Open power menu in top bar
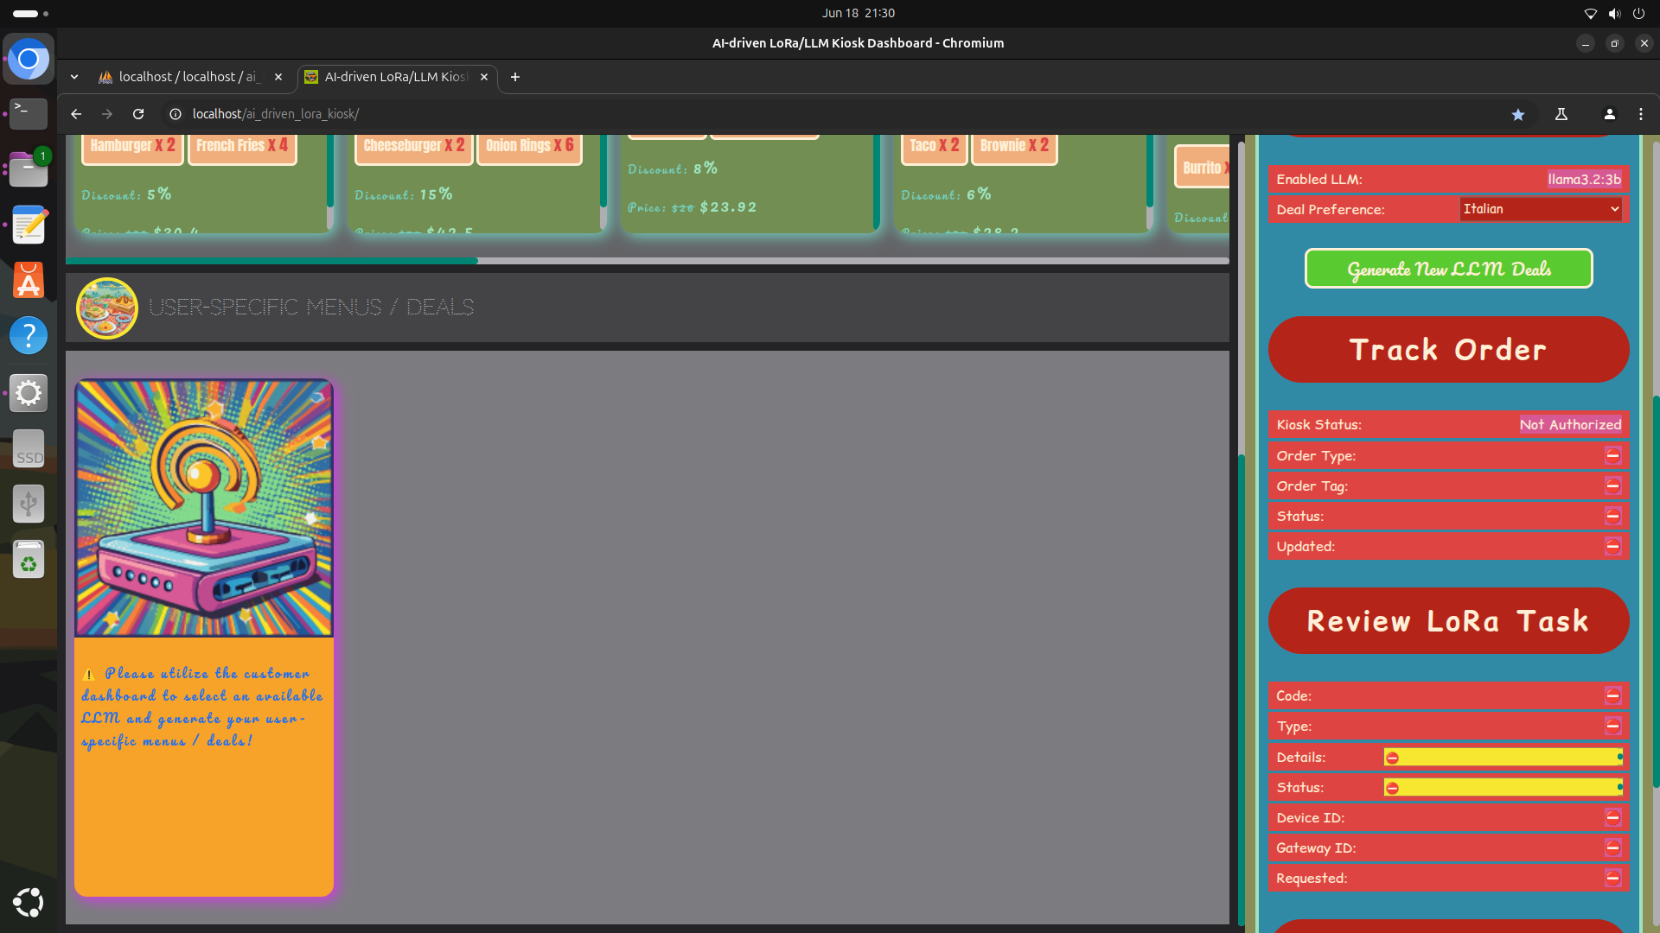This screenshot has width=1660, height=933. click(1638, 13)
